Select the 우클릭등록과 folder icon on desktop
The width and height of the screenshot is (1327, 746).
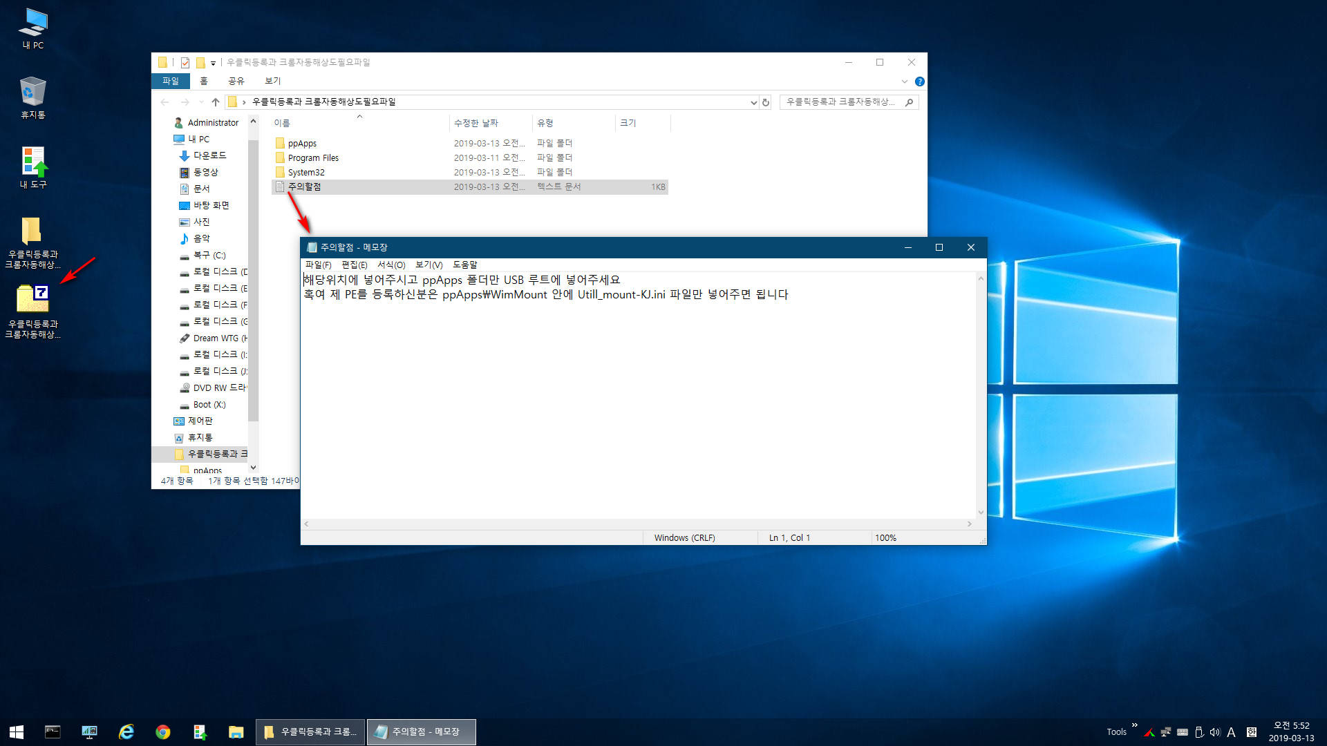pos(32,242)
